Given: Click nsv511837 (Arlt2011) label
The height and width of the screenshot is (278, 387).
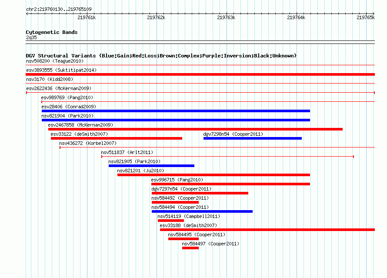Looking at the screenshot, I should [x=127, y=152].
